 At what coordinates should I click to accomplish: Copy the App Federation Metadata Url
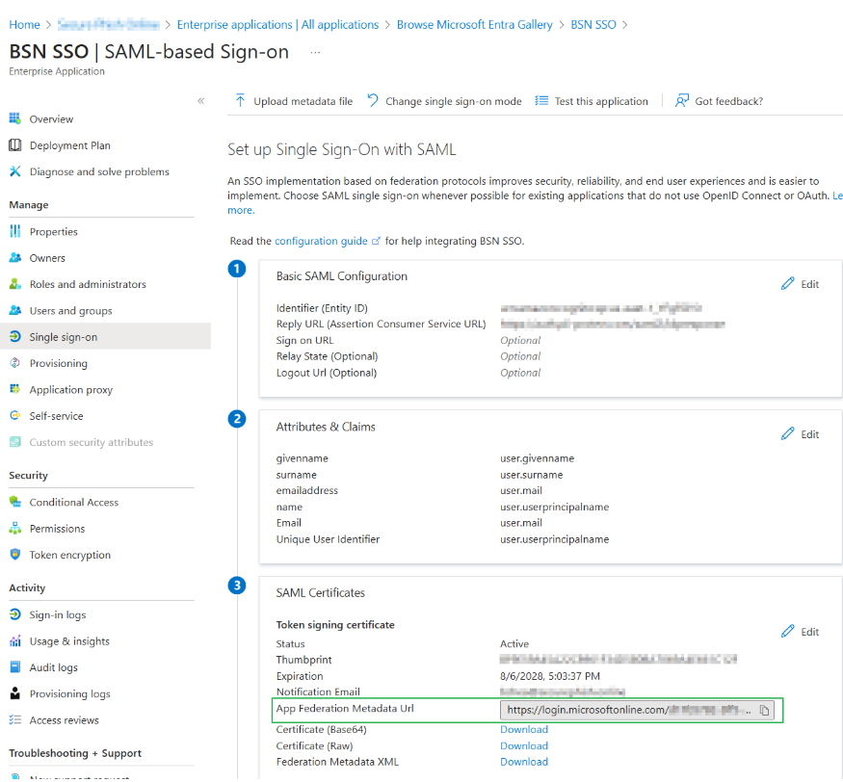click(764, 711)
